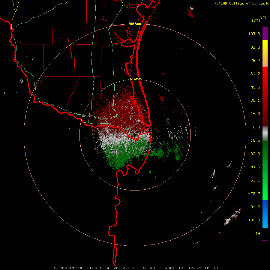Click the -94.2 legend value
Image resolution: width=270 pixels, height=270 pixels.
(254, 207)
